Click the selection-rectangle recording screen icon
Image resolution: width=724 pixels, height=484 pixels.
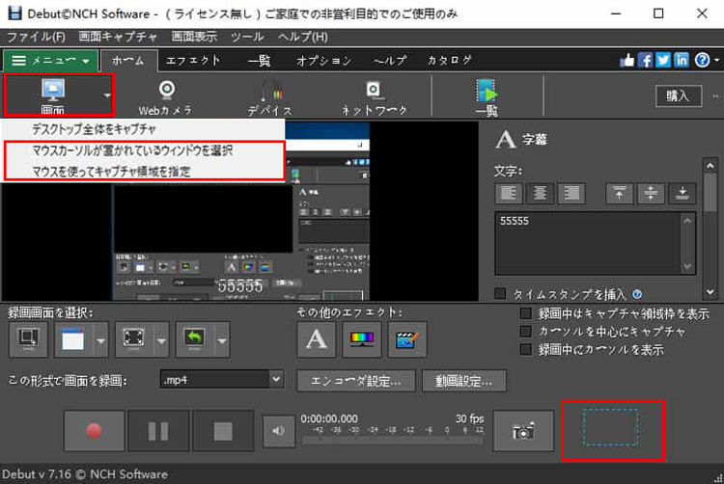(x=28, y=339)
